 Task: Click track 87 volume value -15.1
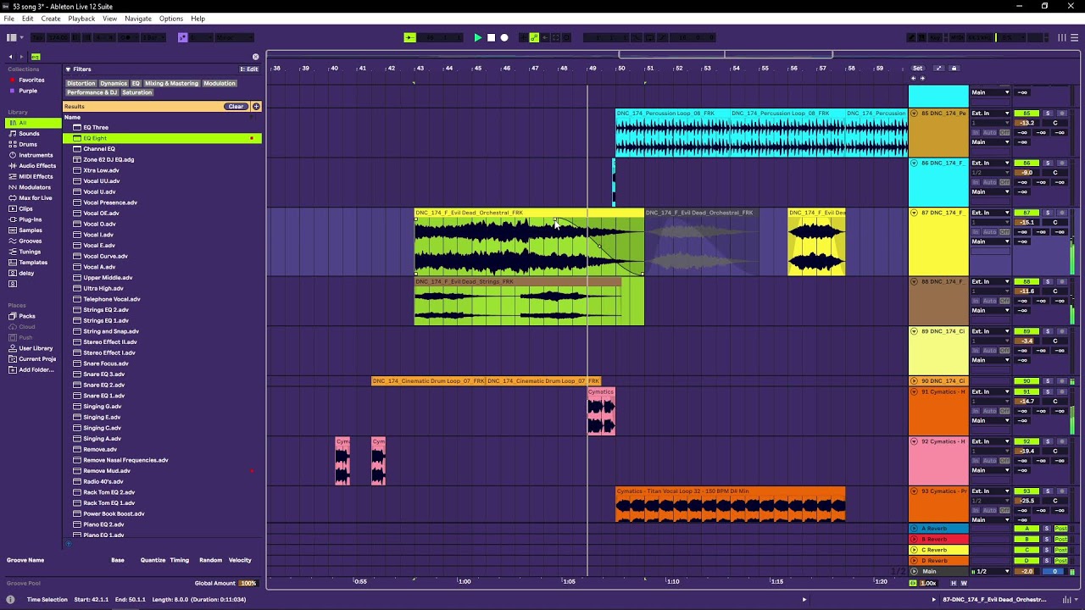click(1027, 222)
